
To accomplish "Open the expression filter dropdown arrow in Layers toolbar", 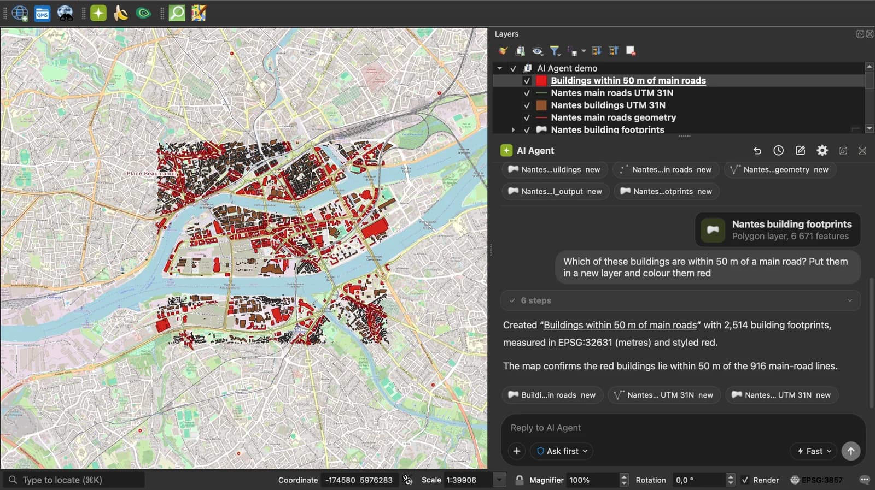I will tap(584, 51).
